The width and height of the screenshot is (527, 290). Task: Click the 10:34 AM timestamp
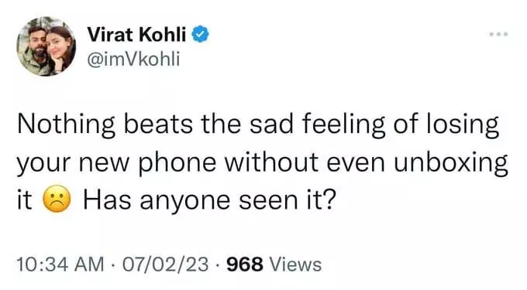[60, 264]
